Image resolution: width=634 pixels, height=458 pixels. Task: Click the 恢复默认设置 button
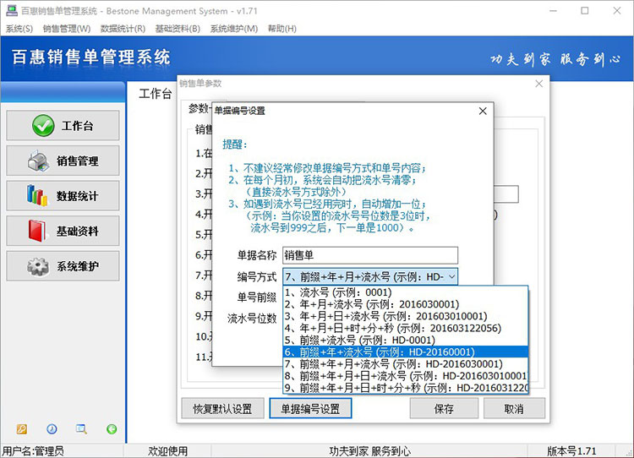point(223,409)
